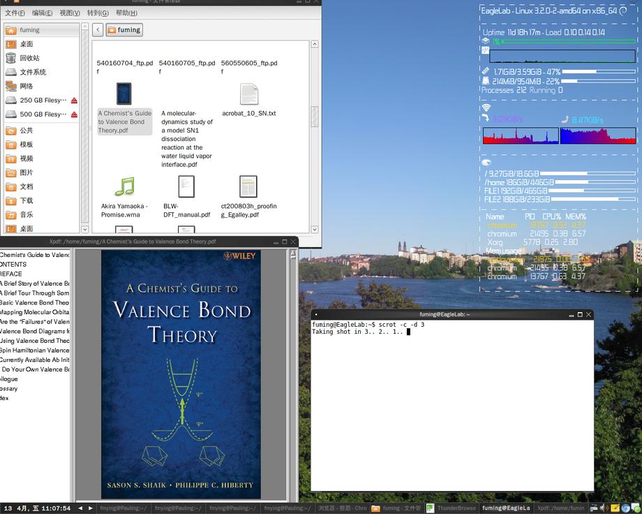
Task: Click Xpdf page scrollbar up arrow
Action: coord(293,255)
